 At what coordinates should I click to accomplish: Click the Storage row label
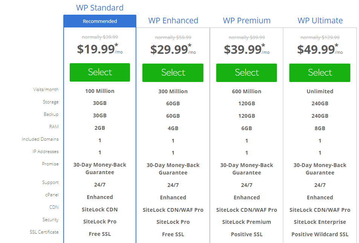click(x=50, y=102)
